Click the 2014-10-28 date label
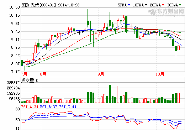The width and height of the screenshot is (185, 130). [69, 5]
